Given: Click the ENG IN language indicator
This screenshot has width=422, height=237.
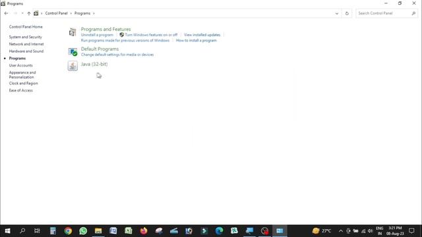Looking at the screenshot, I should pos(380,231).
